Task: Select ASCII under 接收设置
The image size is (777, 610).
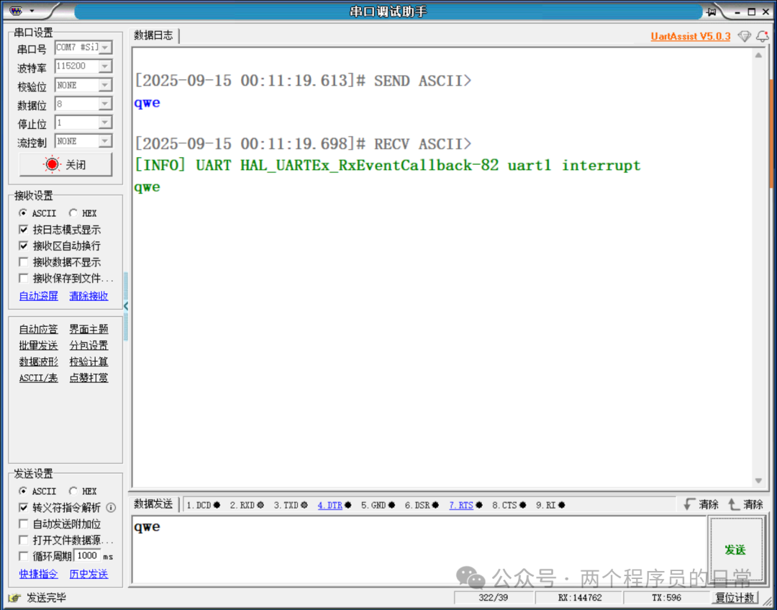Action: coord(23,213)
